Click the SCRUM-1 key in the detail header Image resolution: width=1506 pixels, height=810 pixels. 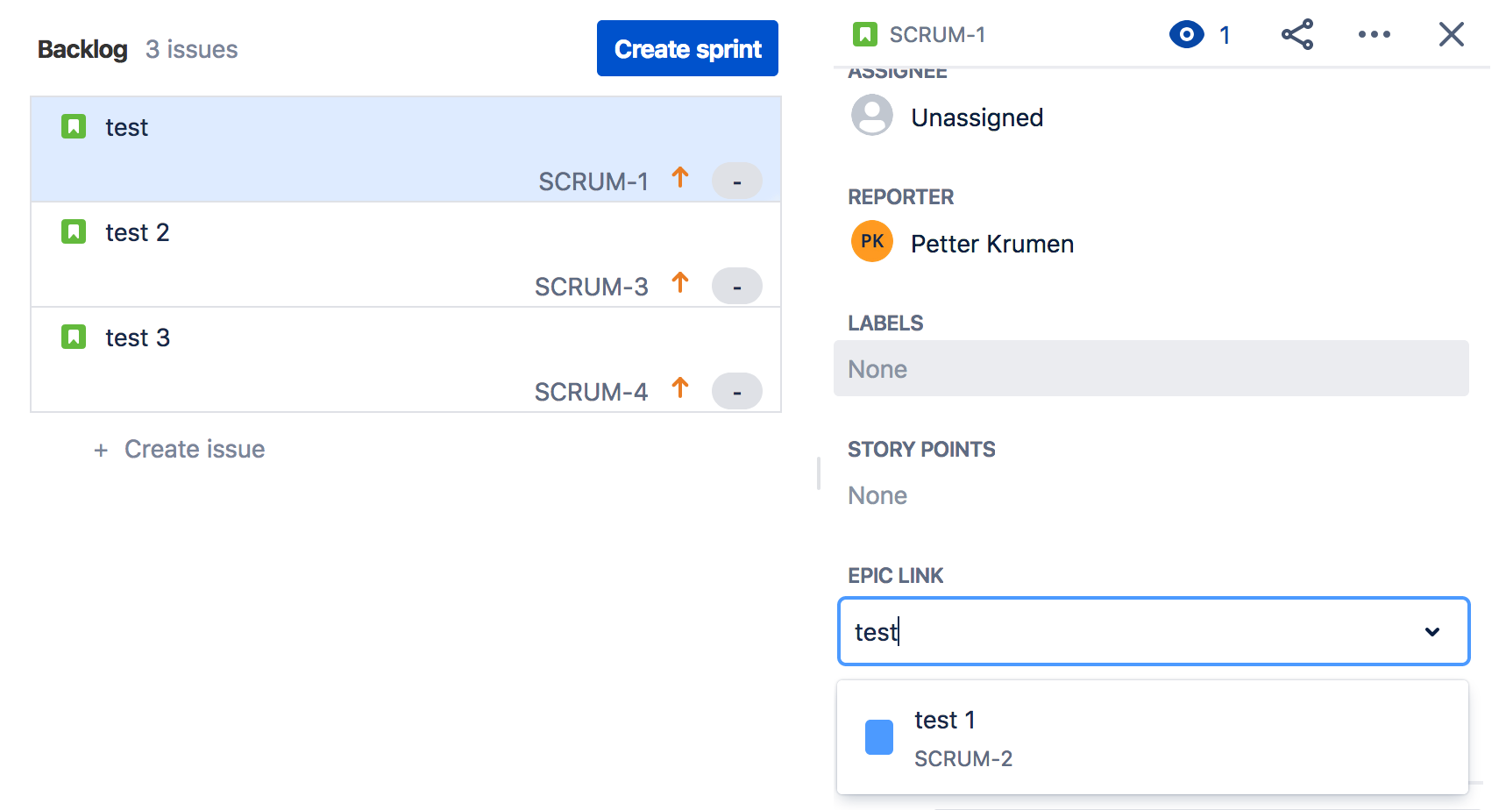(x=938, y=34)
